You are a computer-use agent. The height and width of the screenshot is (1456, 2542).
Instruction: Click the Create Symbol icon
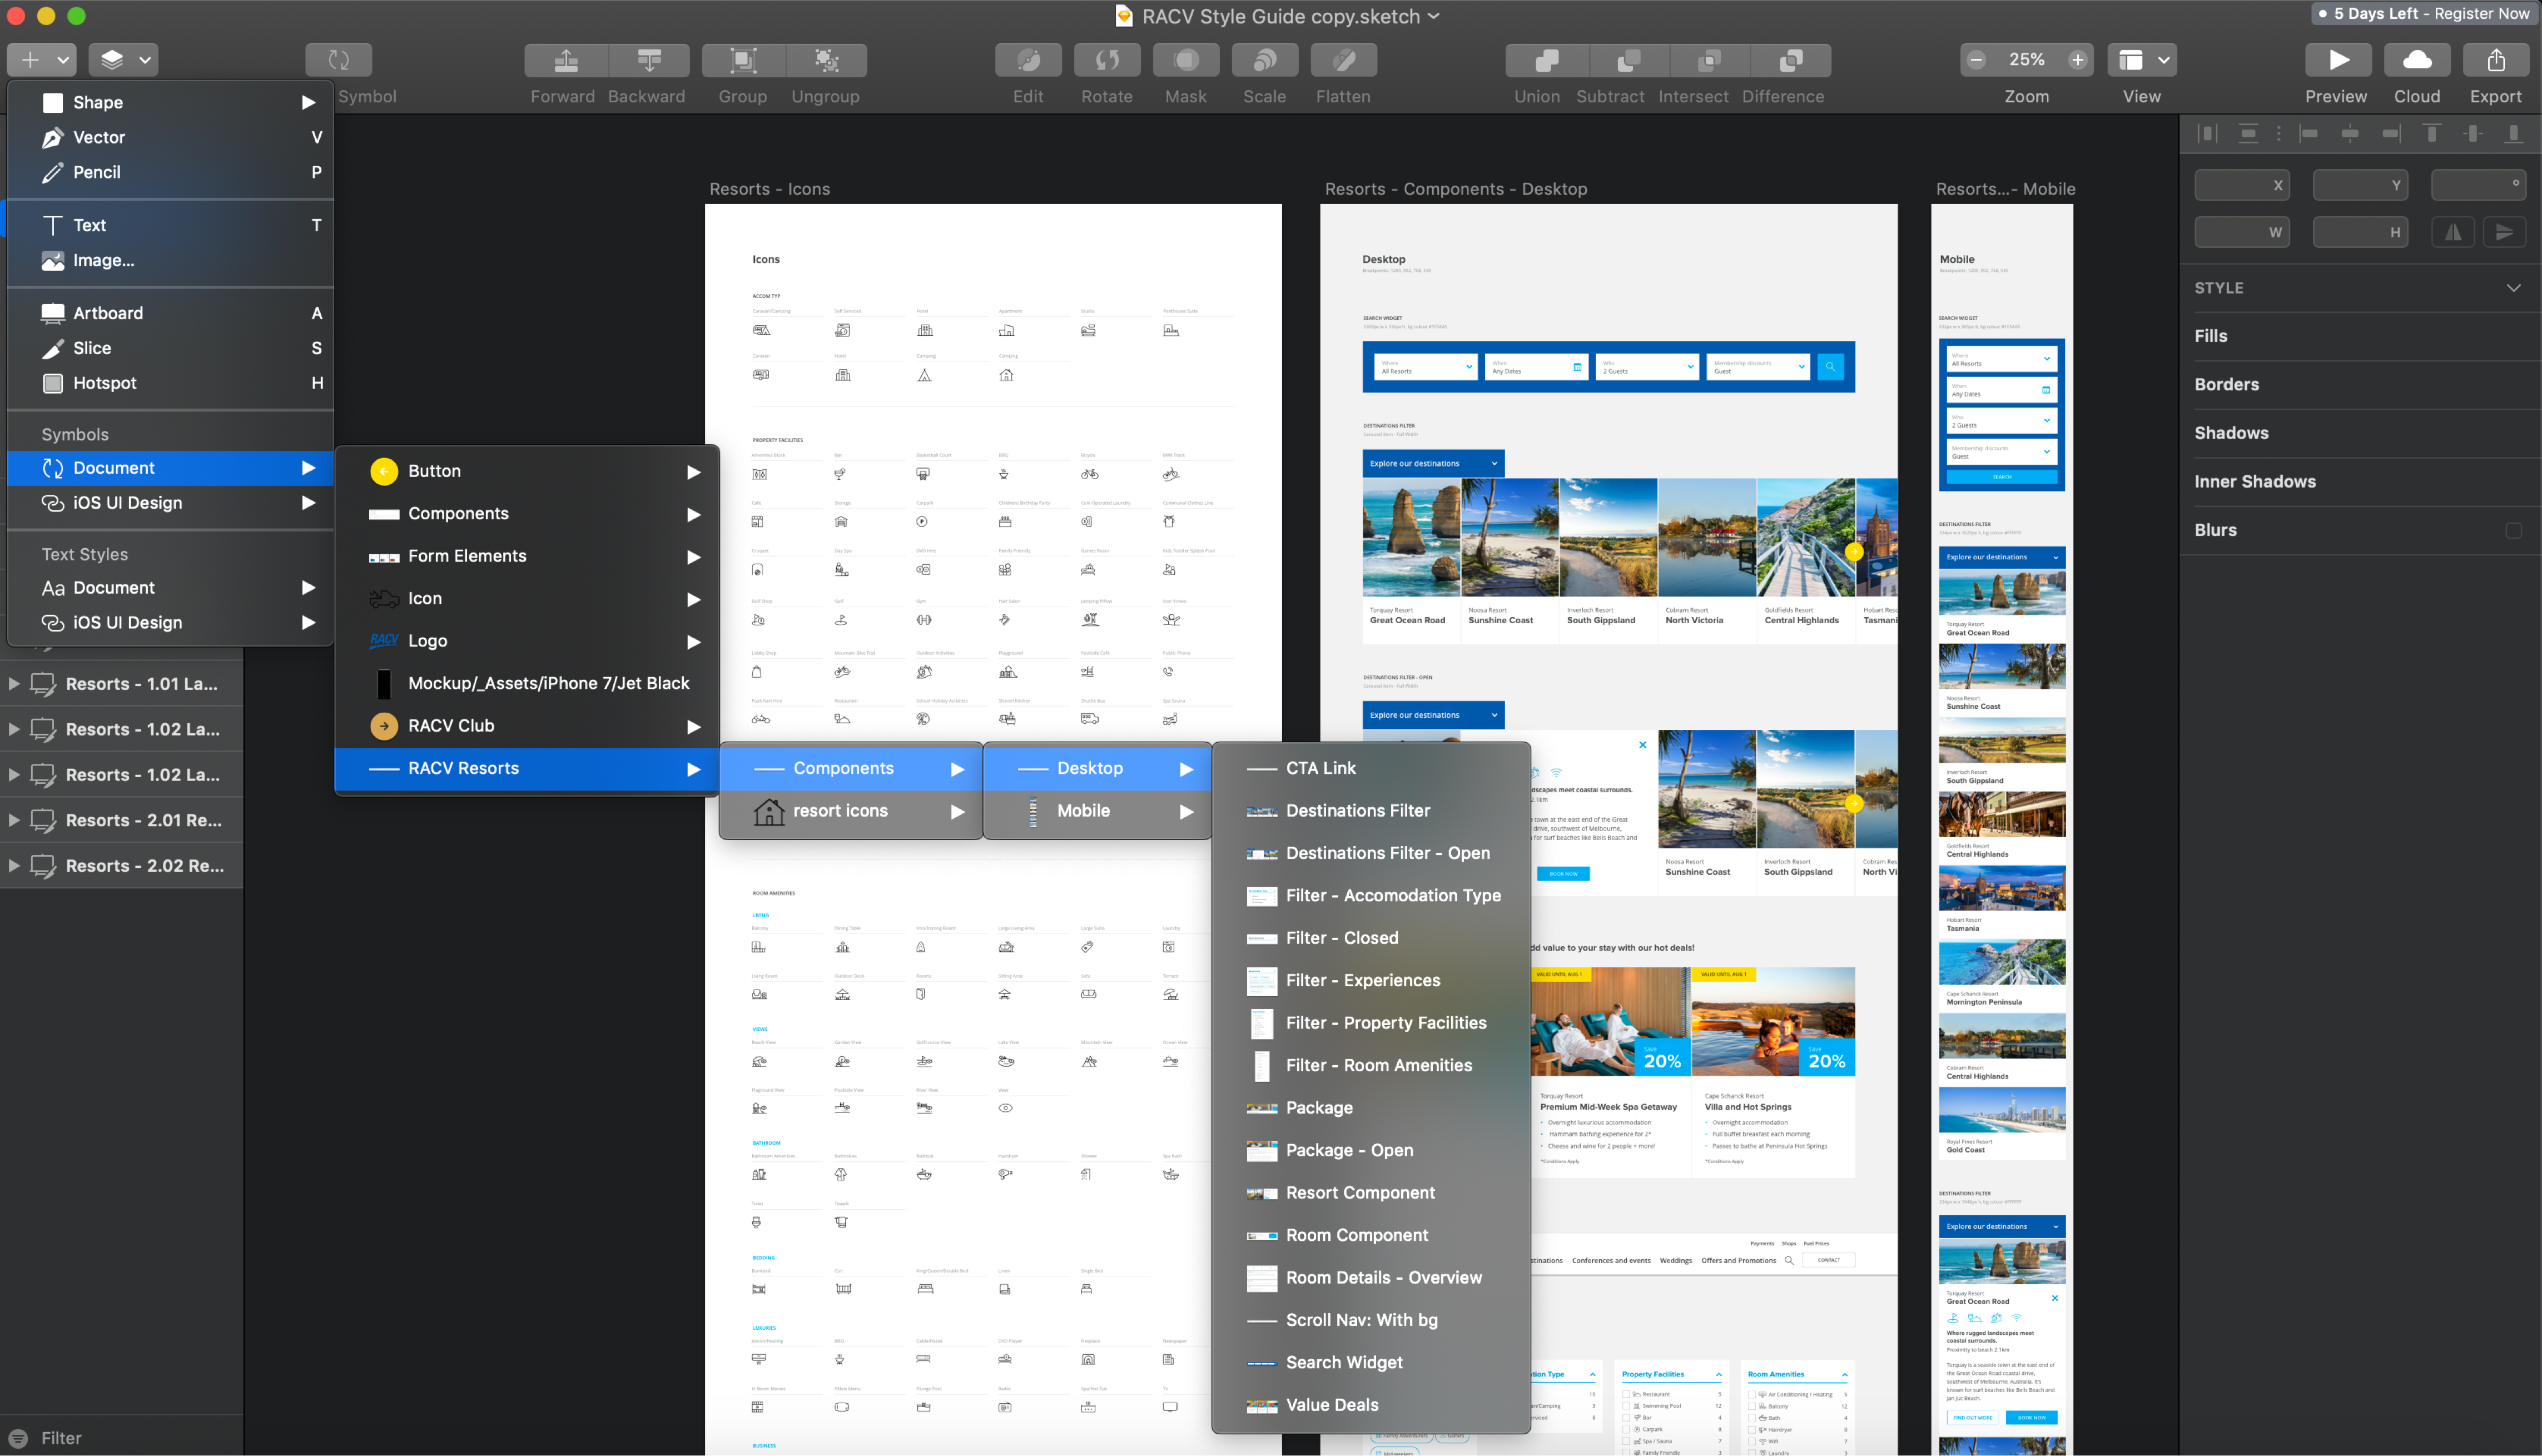point(339,60)
